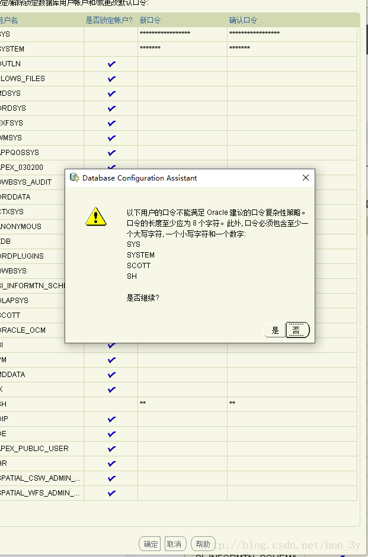Image resolution: width=368 pixels, height=557 pixels.
Task: Click the HR confirm password cell
Action: pos(292,463)
